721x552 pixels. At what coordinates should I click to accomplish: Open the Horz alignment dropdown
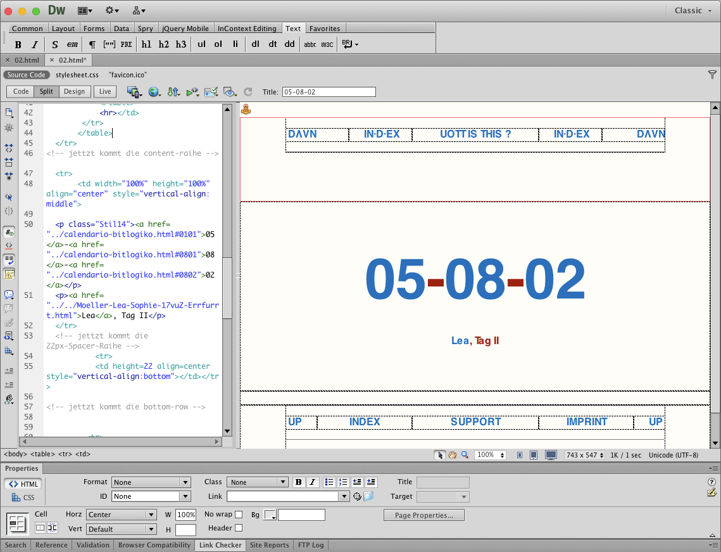click(x=121, y=515)
